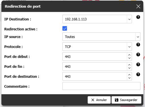Decrease the Port de destination value

[x=129, y=78]
